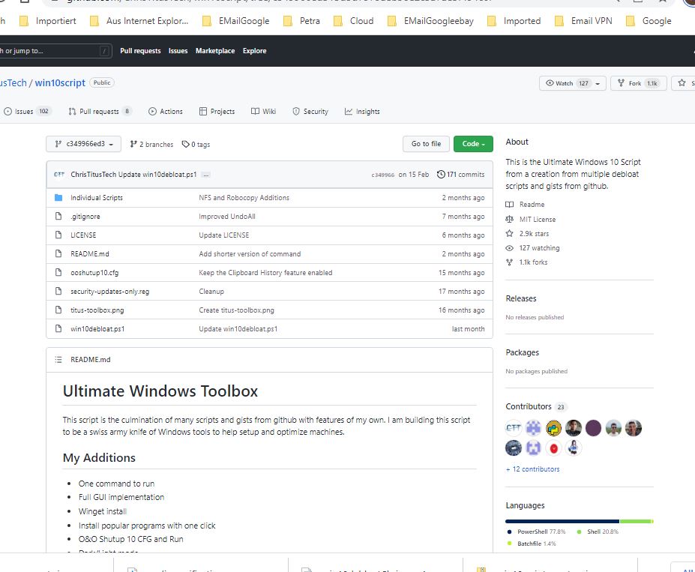This screenshot has height=572, width=695.
Task: Open the Insights tab
Action: (362, 112)
